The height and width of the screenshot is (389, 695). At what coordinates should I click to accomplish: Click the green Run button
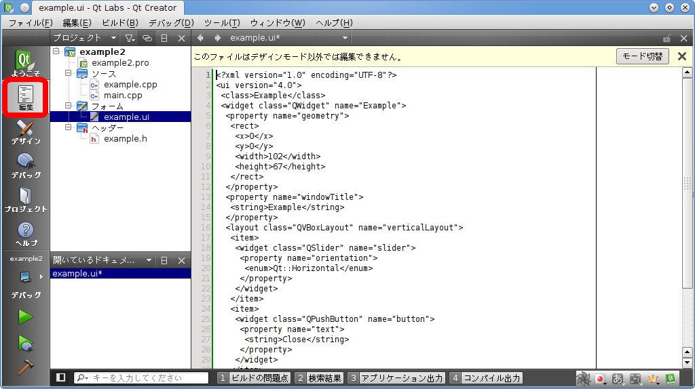pos(25,316)
